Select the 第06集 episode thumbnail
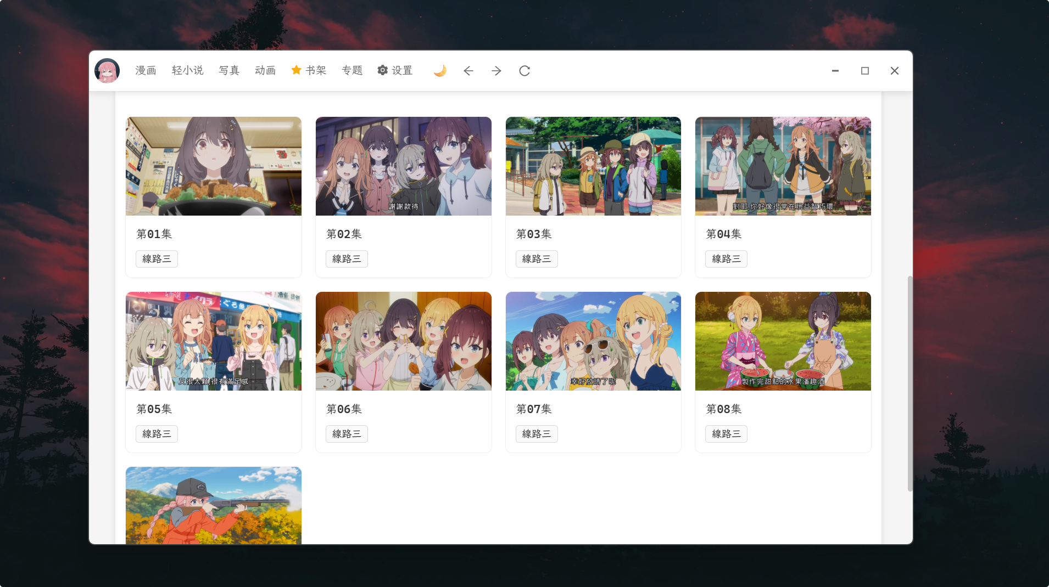 pyautogui.click(x=404, y=341)
